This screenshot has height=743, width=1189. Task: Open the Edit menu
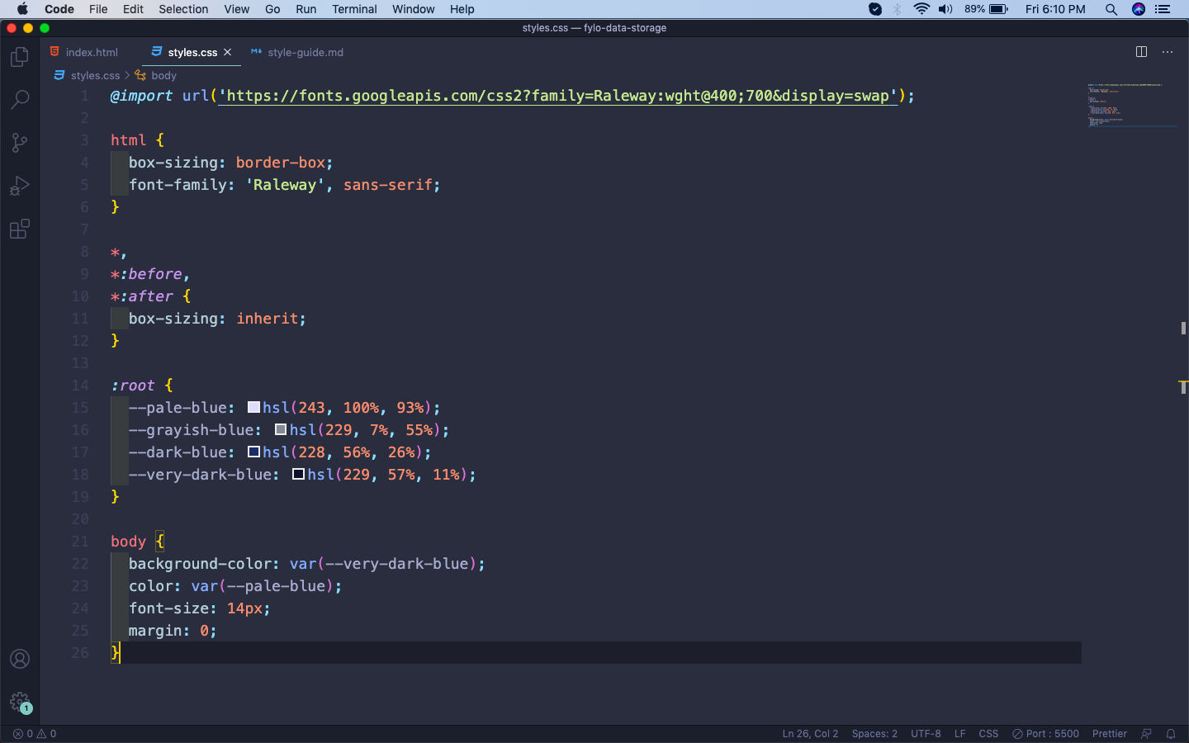coord(133,9)
